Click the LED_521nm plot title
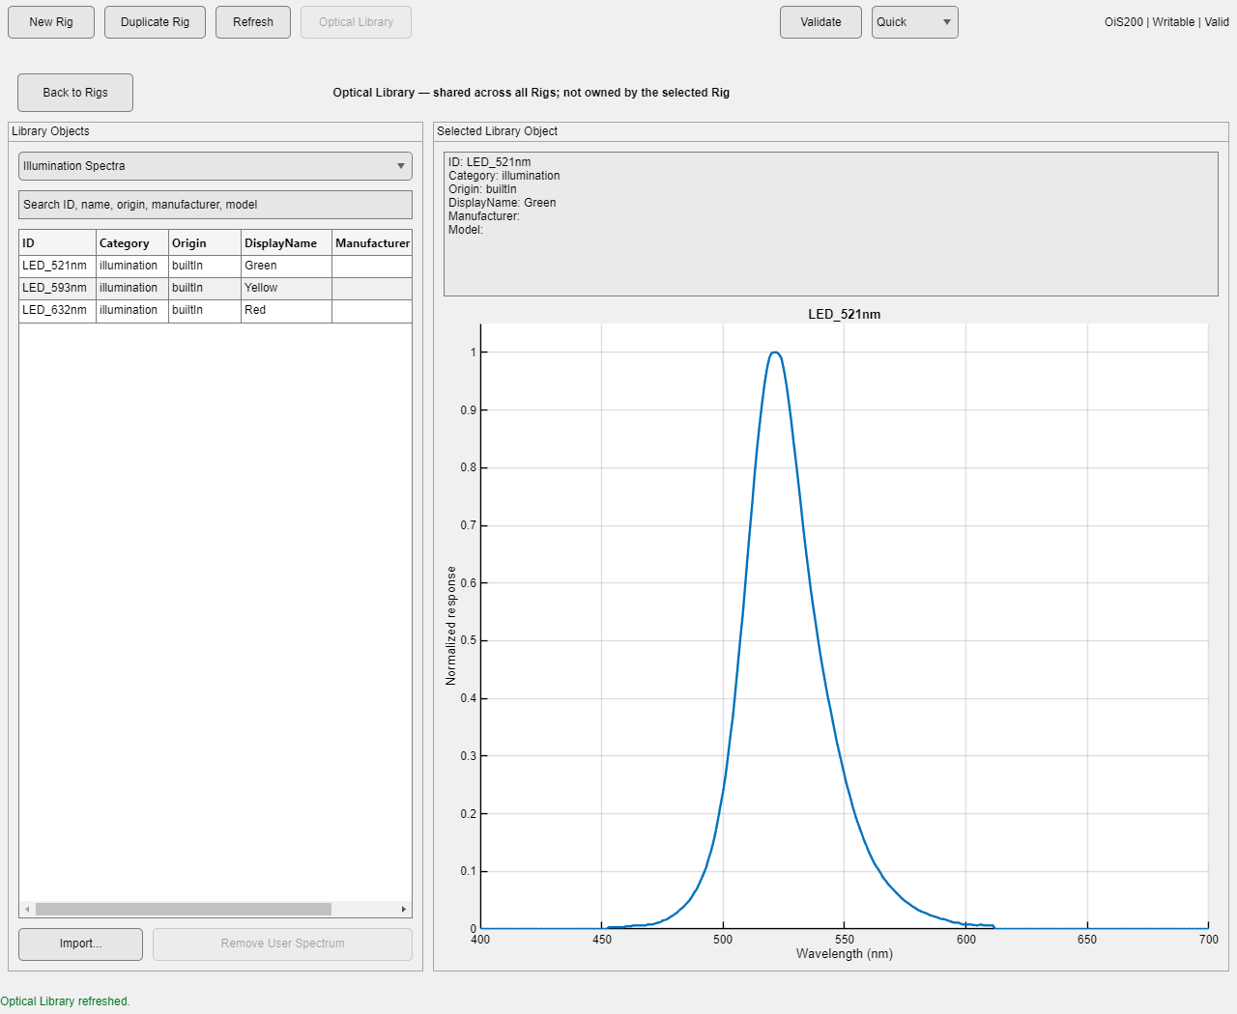Viewport: 1237px width, 1014px height. (845, 314)
